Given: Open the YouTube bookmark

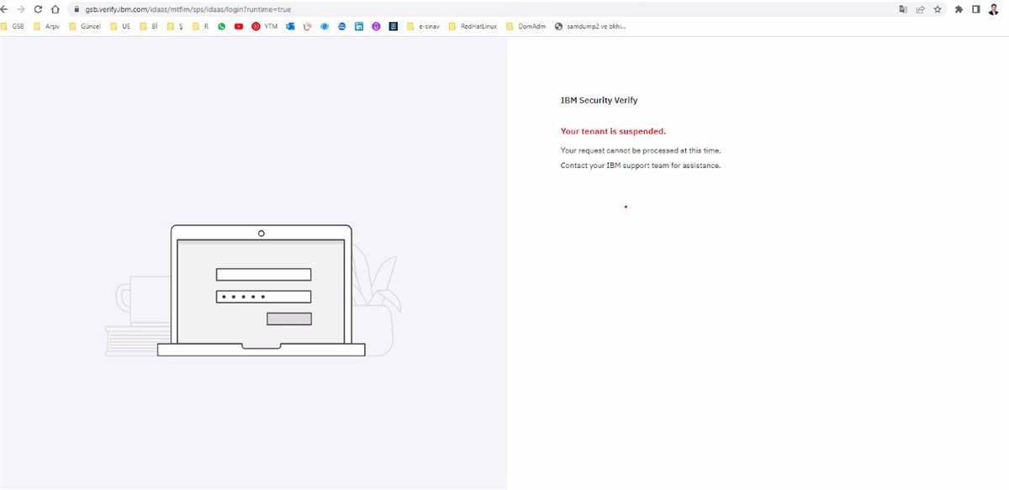Looking at the screenshot, I should tap(239, 26).
